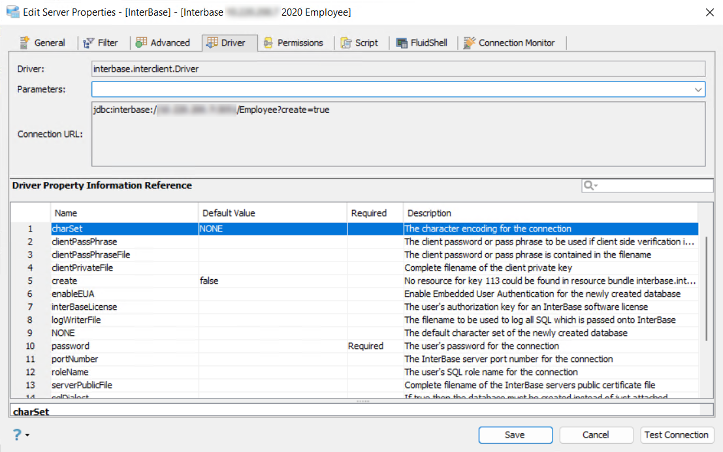Viewport: 723px width, 452px height.
Task: Click the Test Connection button
Action: (x=676, y=435)
